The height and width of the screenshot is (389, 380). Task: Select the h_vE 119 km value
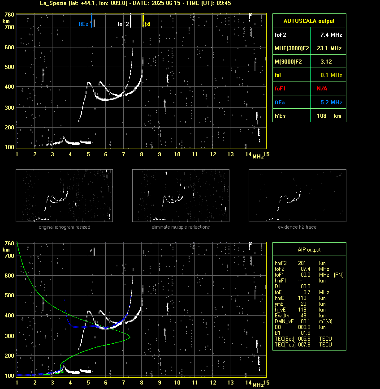click(x=302, y=310)
